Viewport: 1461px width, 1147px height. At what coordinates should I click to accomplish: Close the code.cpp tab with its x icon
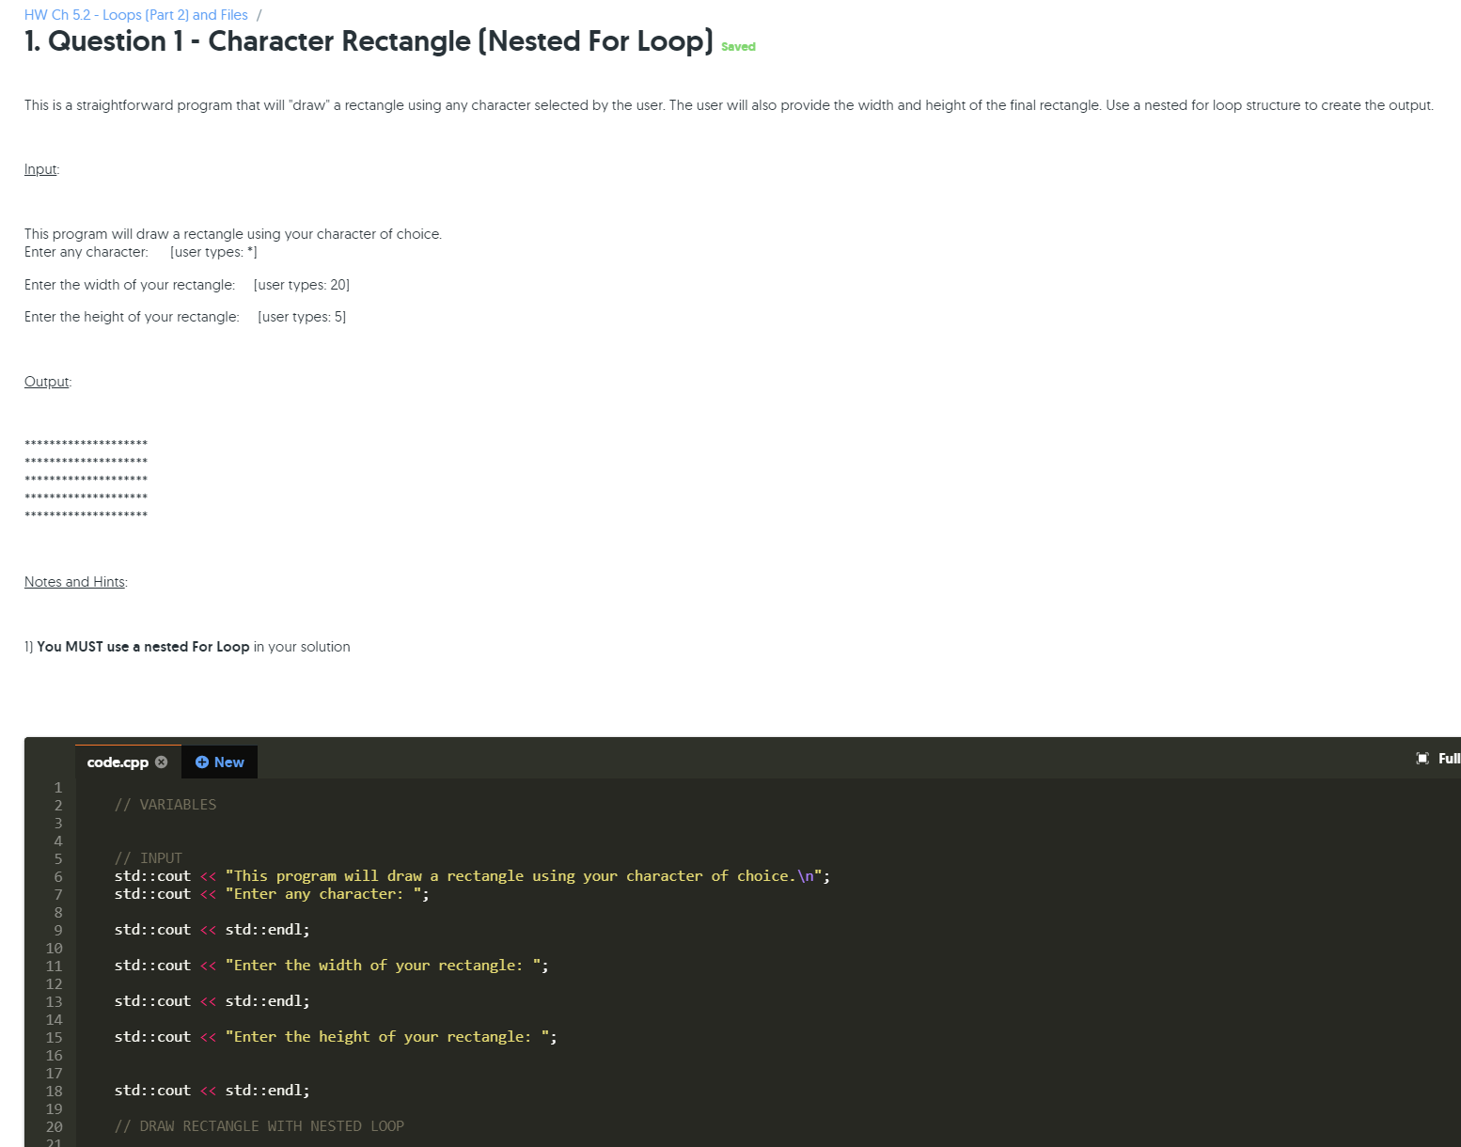tap(162, 762)
